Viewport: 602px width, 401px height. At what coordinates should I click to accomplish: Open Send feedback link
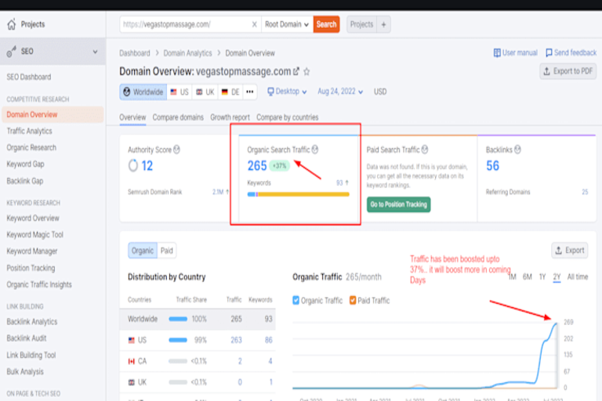pos(571,52)
